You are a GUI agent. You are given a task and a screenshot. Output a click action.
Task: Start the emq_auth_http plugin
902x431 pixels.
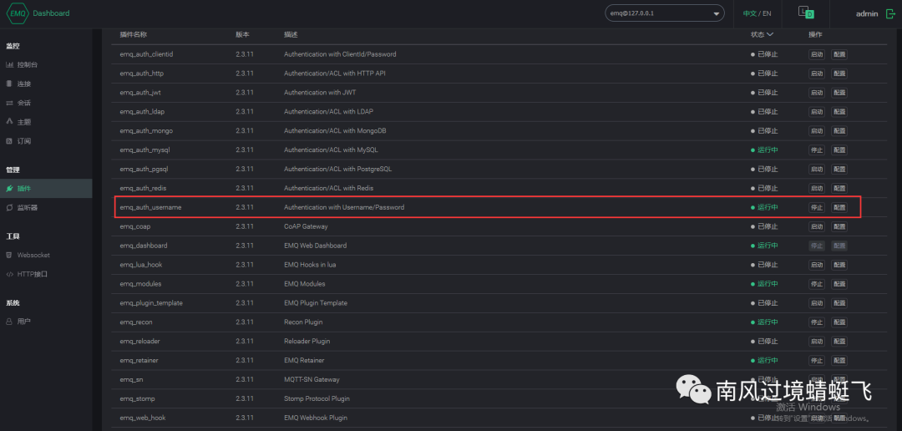[816, 73]
